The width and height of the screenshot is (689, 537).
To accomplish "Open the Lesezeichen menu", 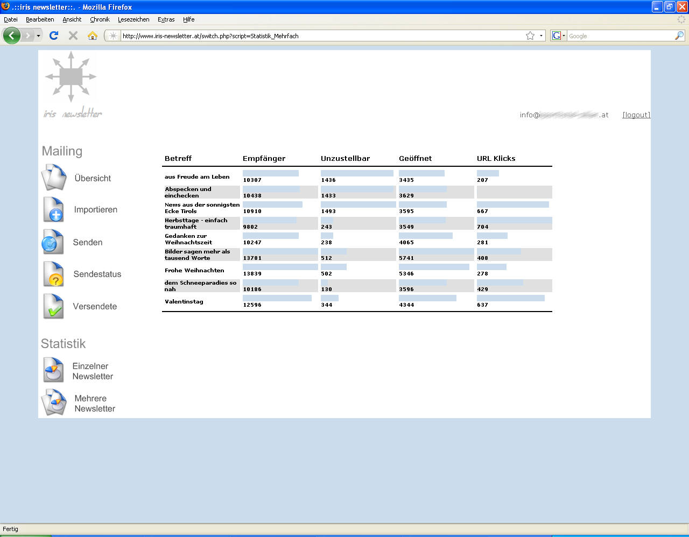I will point(133,19).
